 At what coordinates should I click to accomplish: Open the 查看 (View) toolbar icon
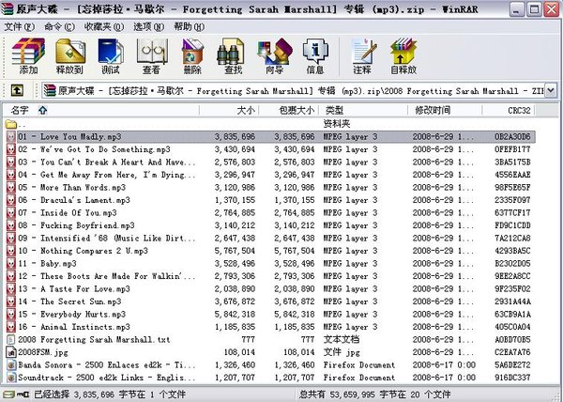pyautogui.click(x=151, y=51)
